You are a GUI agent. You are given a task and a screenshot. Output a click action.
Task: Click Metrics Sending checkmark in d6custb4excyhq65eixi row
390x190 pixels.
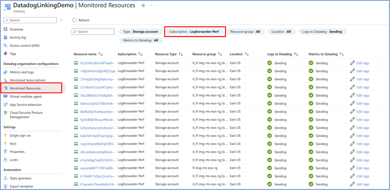[x=311, y=152]
